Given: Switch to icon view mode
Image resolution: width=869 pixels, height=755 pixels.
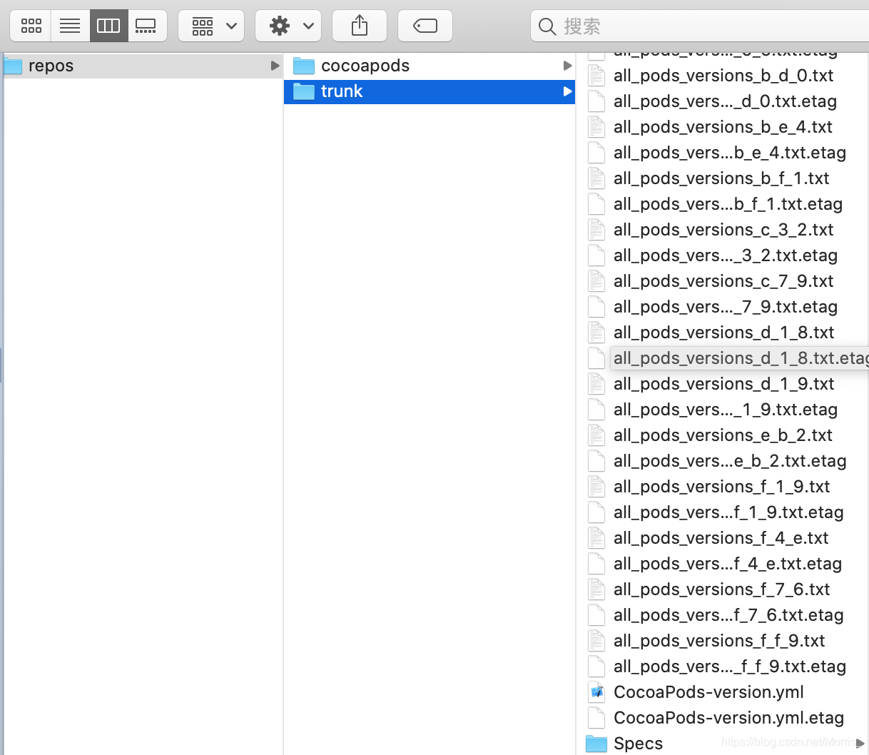Looking at the screenshot, I should tap(31, 26).
